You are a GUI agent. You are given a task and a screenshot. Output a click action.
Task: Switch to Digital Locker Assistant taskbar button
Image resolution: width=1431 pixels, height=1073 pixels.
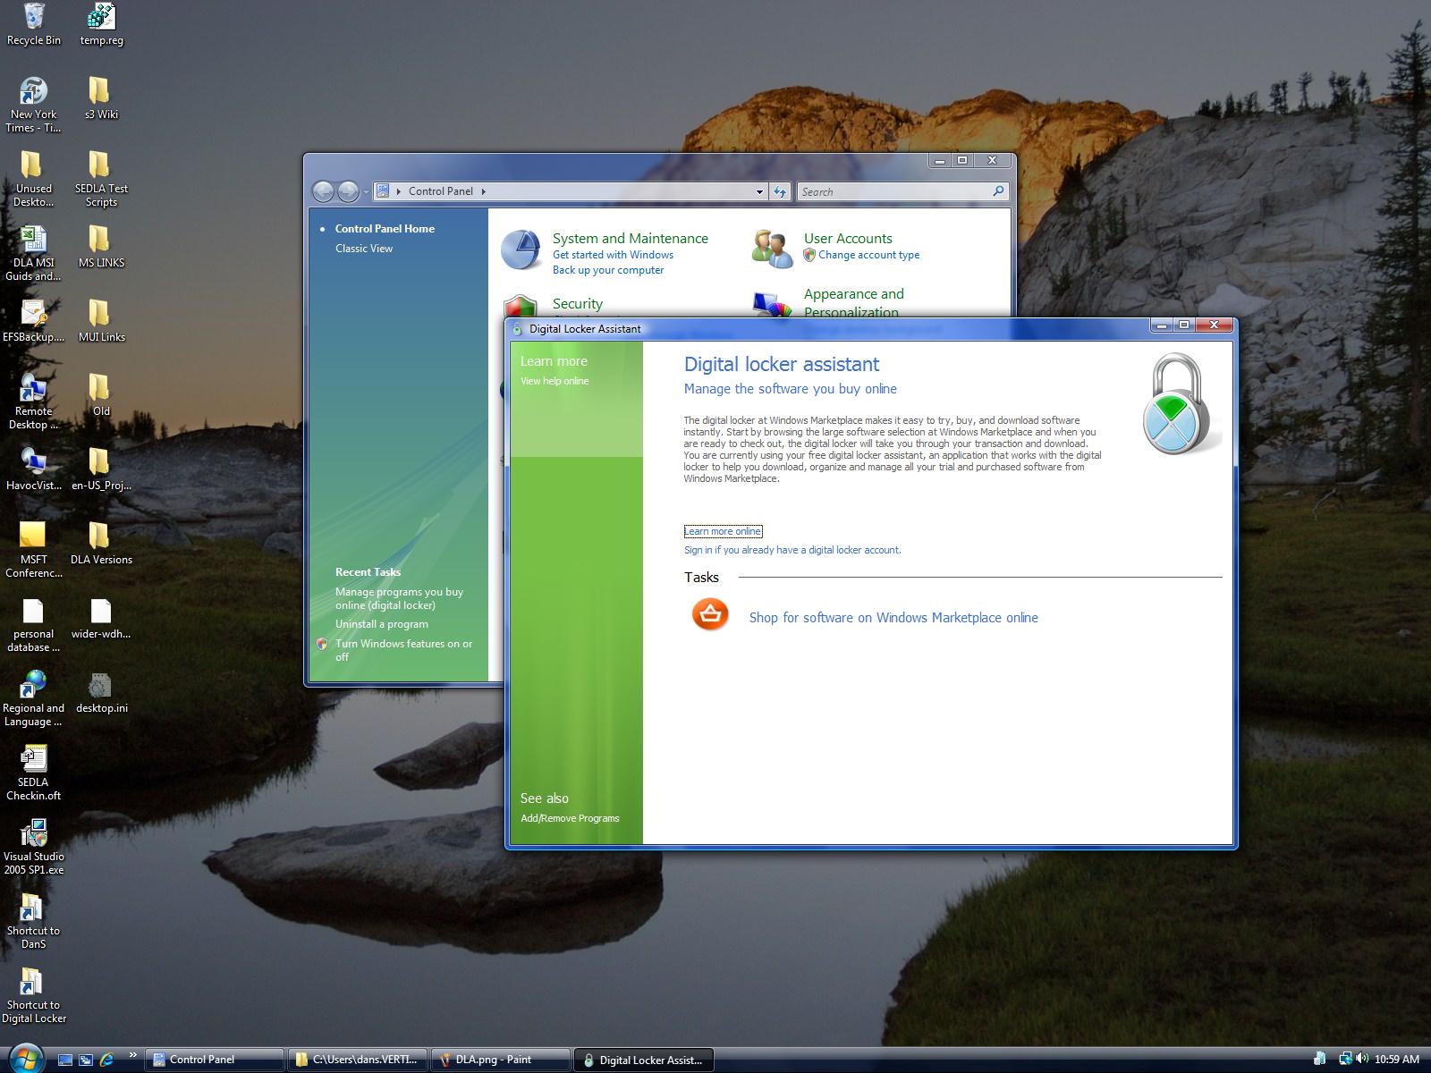[644, 1060]
